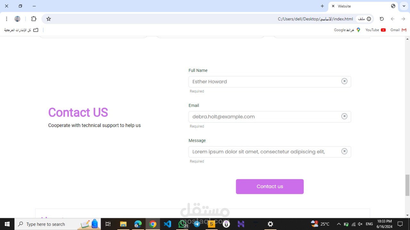Switch the ENG input language indicator
This screenshot has height=230, width=410.
(369, 224)
